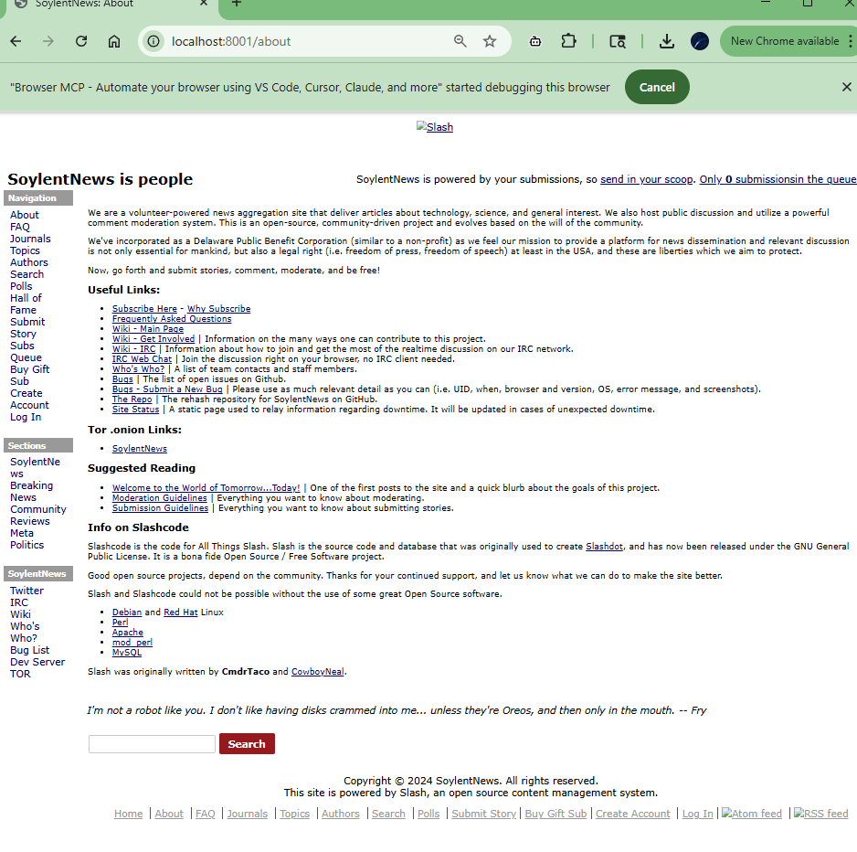This screenshot has height=852, width=857.
Task: Open the TOR link in sidebar
Action: [x=20, y=675]
